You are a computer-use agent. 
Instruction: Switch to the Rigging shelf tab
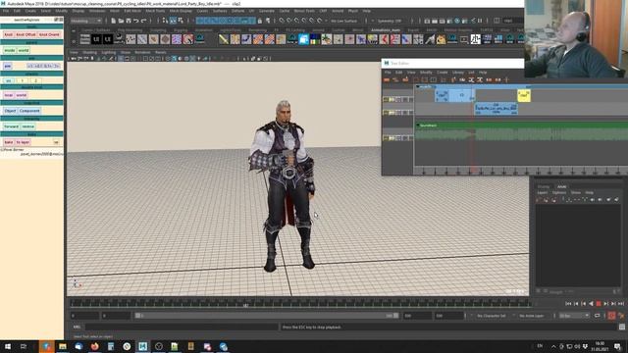pyautogui.click(x=181, y=30)
